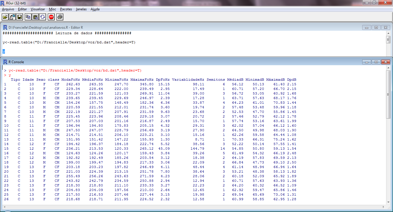The height and width of the screenshot is (212, 393).
Task: Click the 'Leitura de dados' comment line in the editor
Action: coord(67,33)
